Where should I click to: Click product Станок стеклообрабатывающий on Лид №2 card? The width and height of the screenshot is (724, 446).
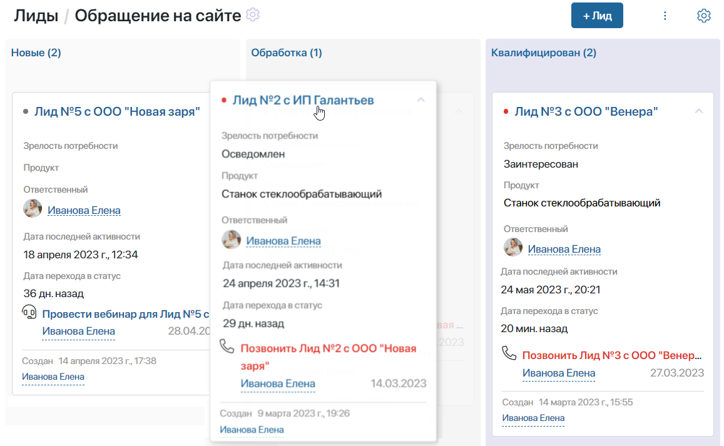coord(302,195)
